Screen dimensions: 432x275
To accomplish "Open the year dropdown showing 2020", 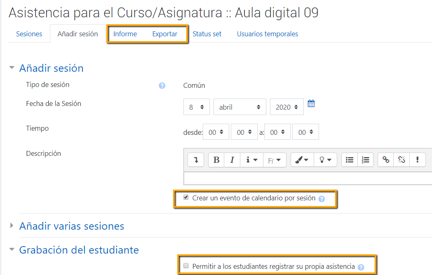I will [287, 107].
